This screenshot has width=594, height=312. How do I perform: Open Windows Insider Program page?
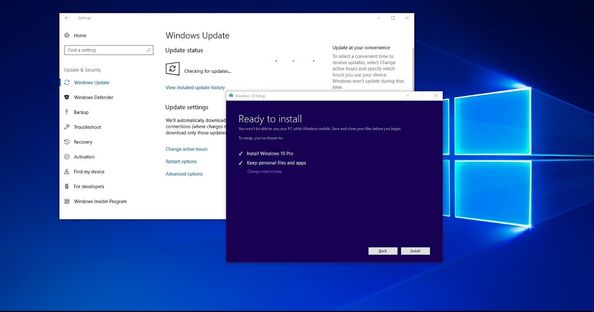[x=100, y=202]
